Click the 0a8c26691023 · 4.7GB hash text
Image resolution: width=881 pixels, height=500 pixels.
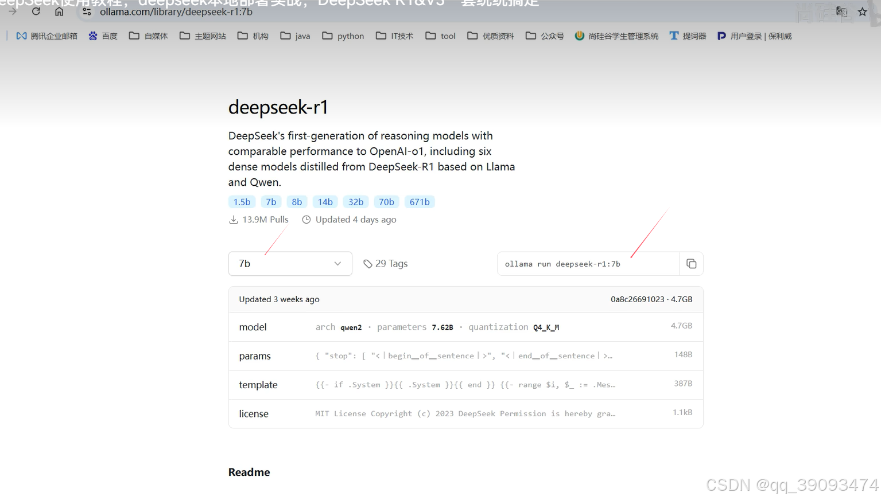click(651, 299)
